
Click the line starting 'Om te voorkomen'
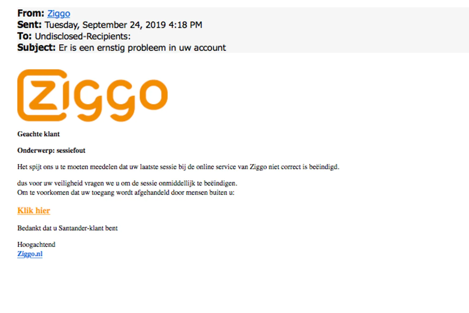(126, 193)
